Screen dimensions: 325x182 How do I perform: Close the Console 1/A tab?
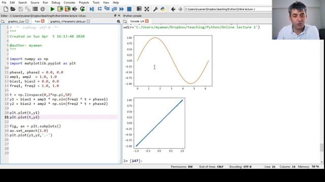(147, 21)
